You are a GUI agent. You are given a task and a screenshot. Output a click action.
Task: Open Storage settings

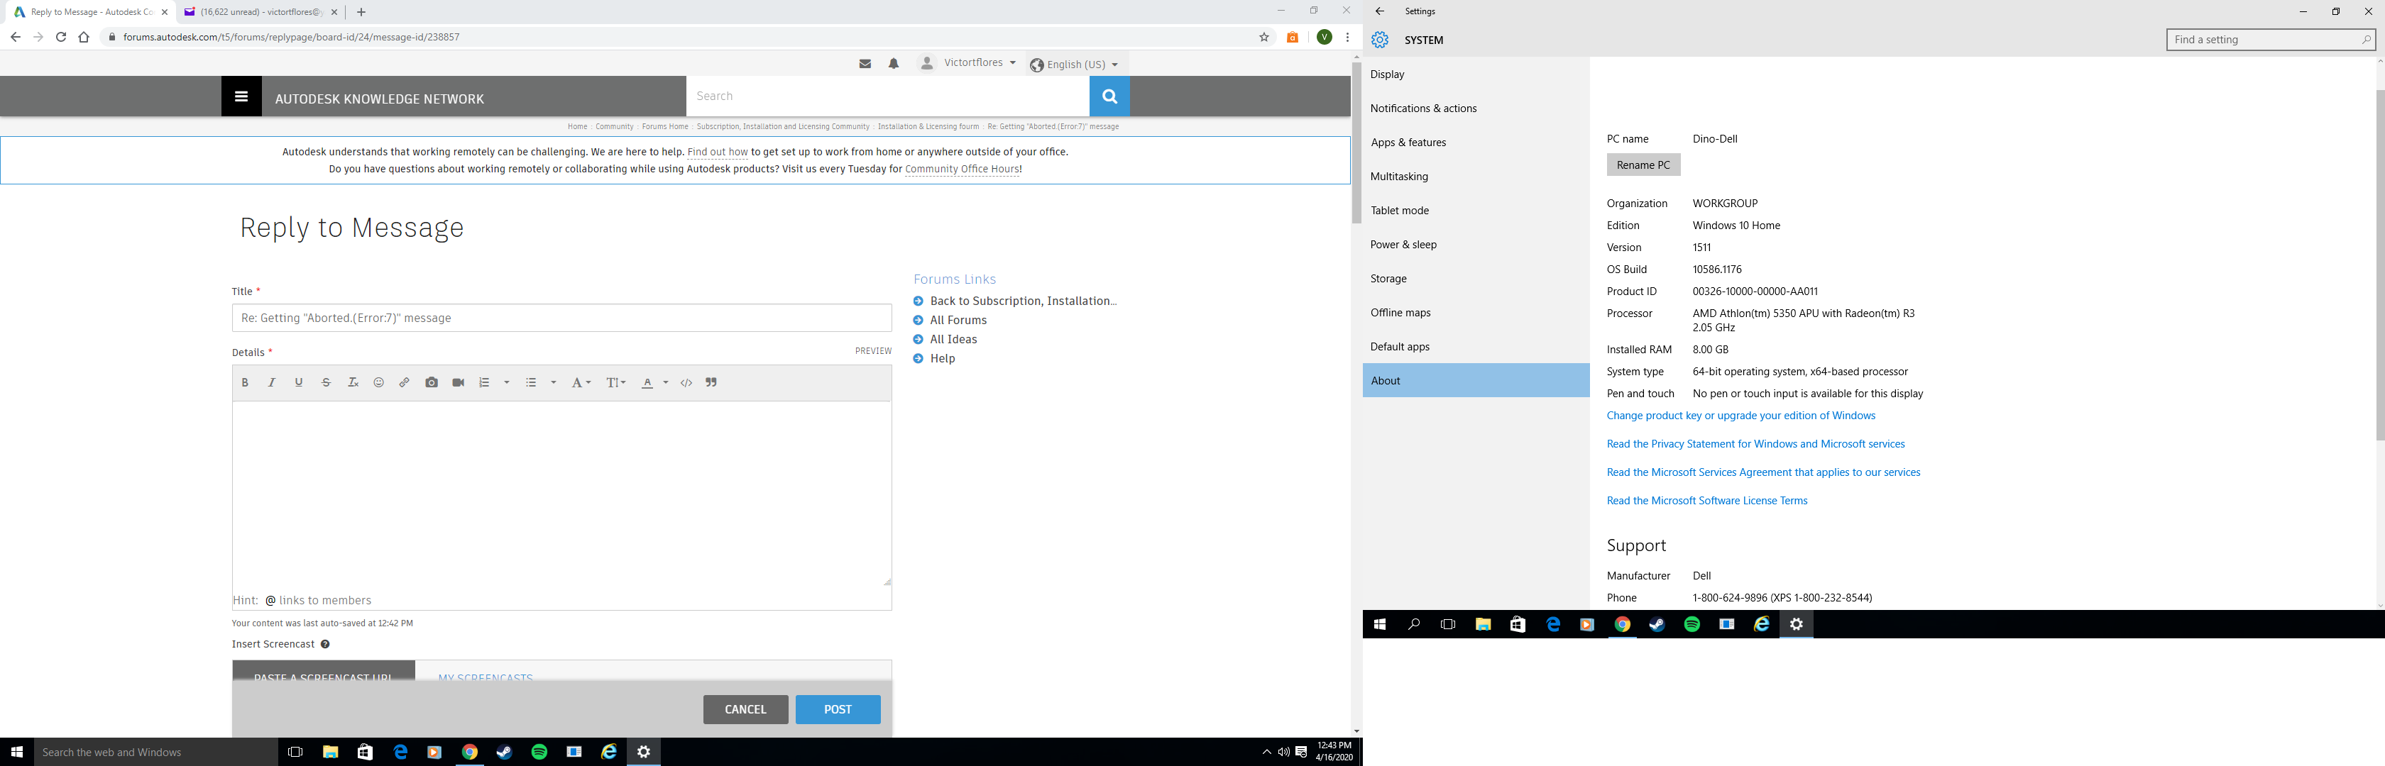click(x=1476, y=279)
